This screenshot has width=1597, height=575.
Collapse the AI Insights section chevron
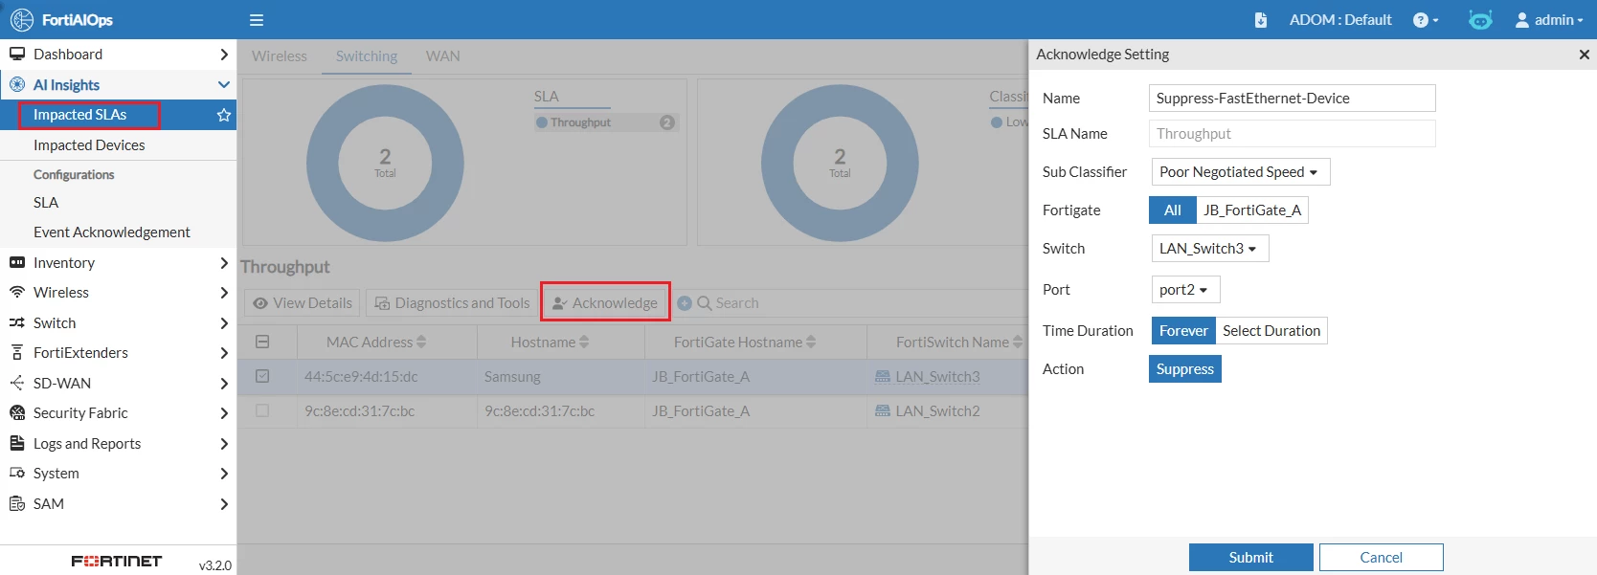click(x=224, y=85)
